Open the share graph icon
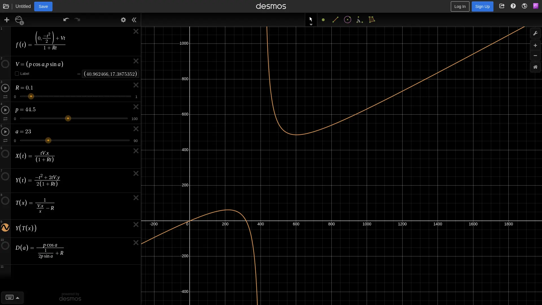 502,6
